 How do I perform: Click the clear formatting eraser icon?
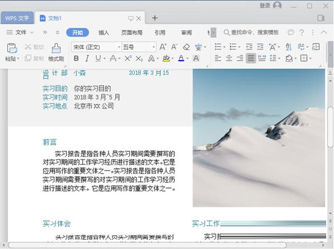tap(186, 47)
